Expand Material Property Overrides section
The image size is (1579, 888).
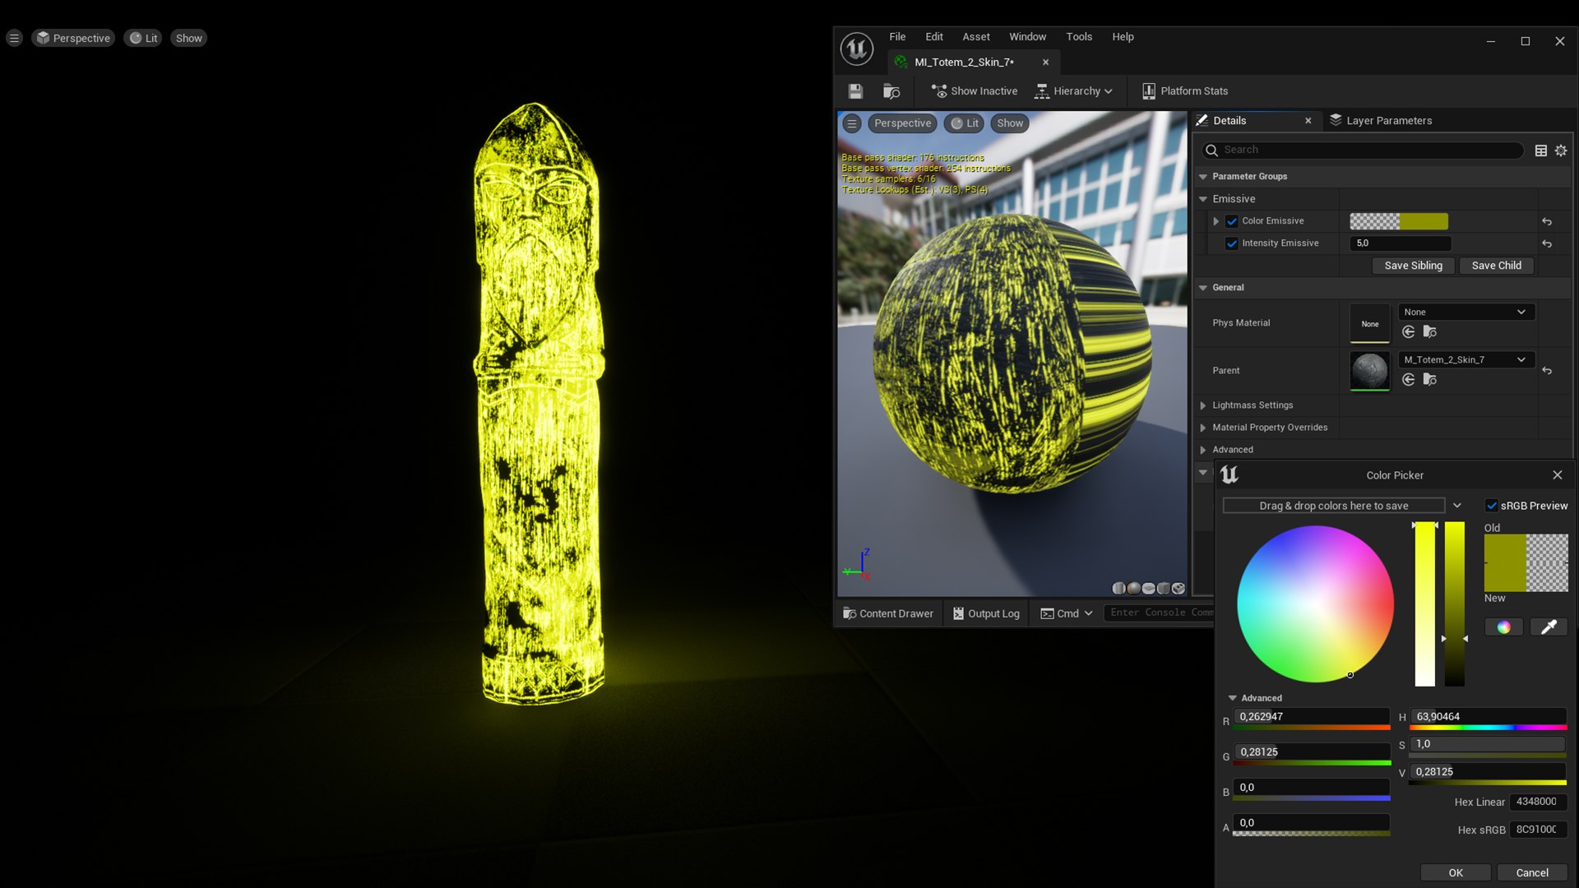[1203, 428]
